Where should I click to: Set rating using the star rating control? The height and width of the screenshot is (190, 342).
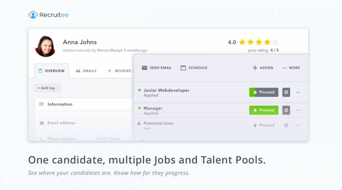pyautogui.click(x=259, y=42)
